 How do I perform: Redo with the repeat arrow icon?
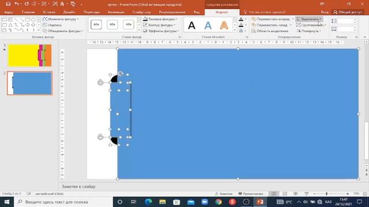click(x=27, y=4)
